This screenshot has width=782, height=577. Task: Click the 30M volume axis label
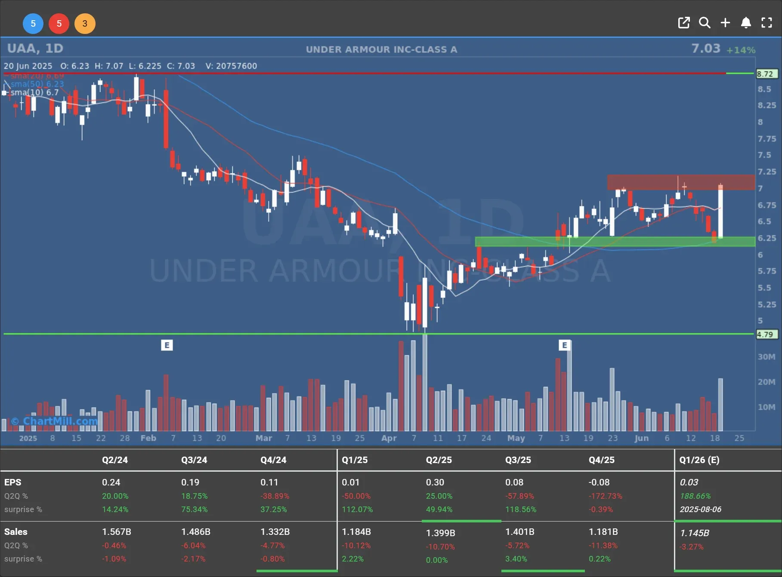[x=767, y=357]
